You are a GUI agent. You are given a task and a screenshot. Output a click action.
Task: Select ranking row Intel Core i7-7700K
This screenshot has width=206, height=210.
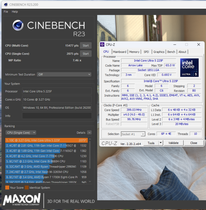click(46, 156)
